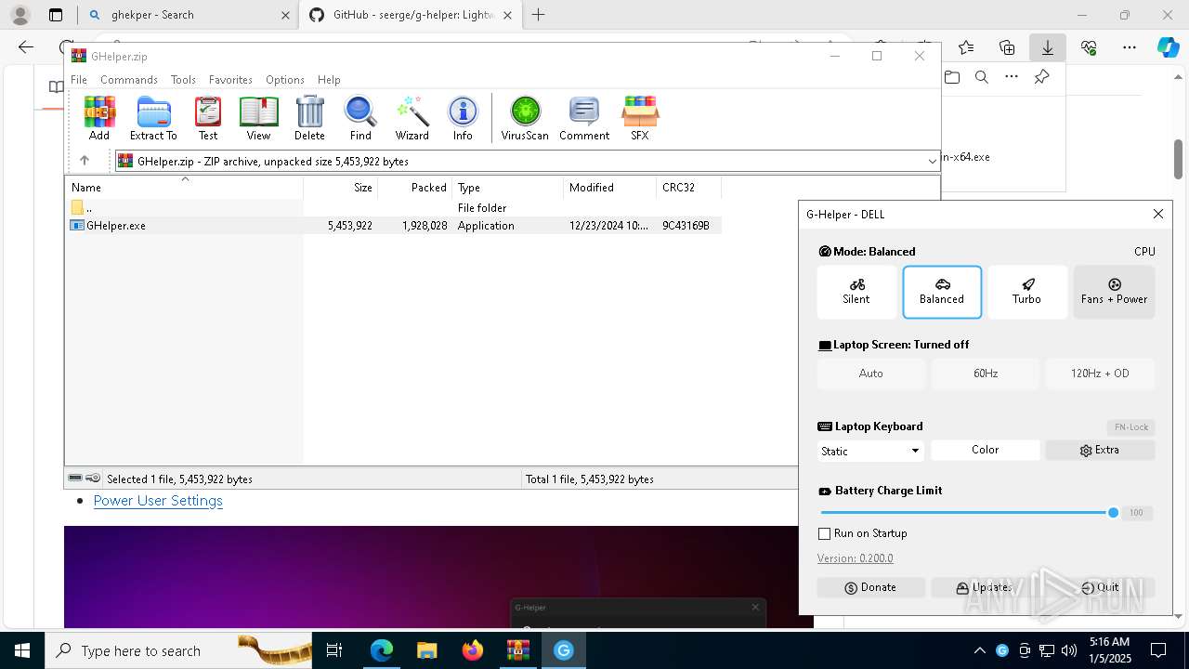
Task: Create SFX self-extracting archive
Action: pos(640,118)
